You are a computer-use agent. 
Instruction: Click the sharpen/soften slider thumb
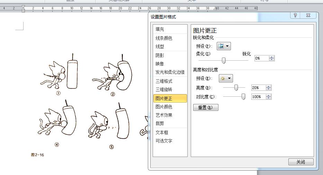[224, 61]
